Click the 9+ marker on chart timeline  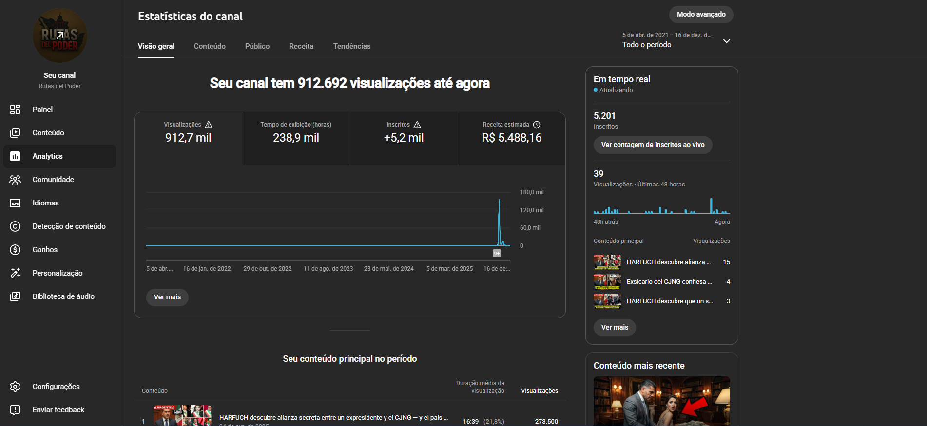point(497,253)
